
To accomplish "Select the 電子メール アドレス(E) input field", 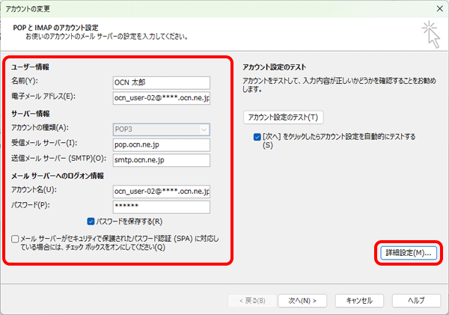I will (x=161, y=97).
